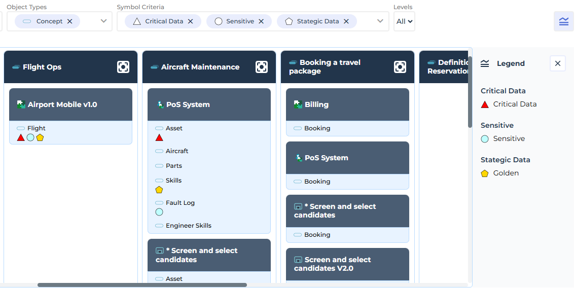Click the PoS System icon in Booking column
Viewport: 575px width, 288px height.
point(299,158)
